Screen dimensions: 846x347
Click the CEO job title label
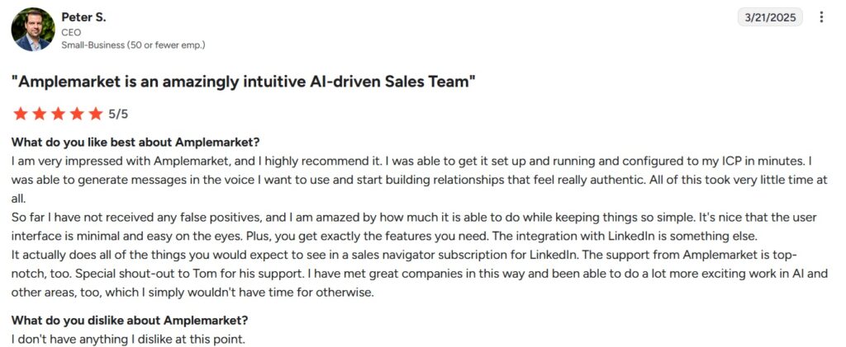[71, 32]
